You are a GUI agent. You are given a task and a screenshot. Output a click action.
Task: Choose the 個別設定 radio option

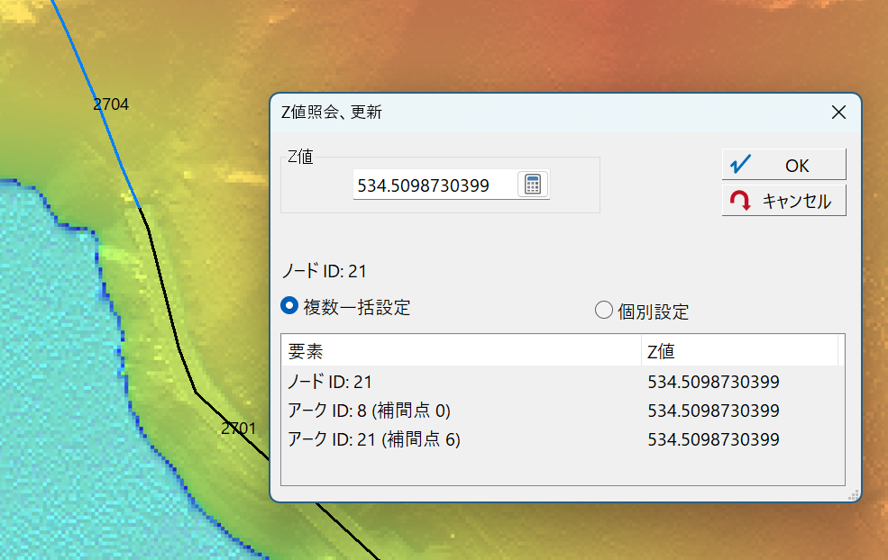click(603, 311)
